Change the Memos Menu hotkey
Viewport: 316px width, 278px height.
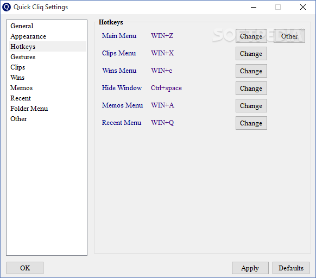tap(251, 105)
